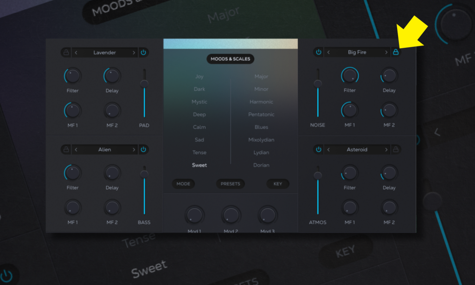Click the PAD layer Filter knob

click(x=72, y=75)
